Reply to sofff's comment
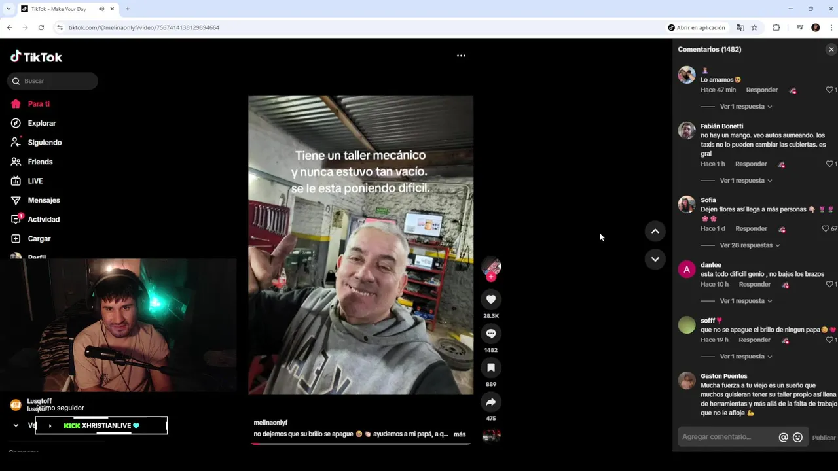This screenshot has width=838, height=471. (x=754, y=340)
